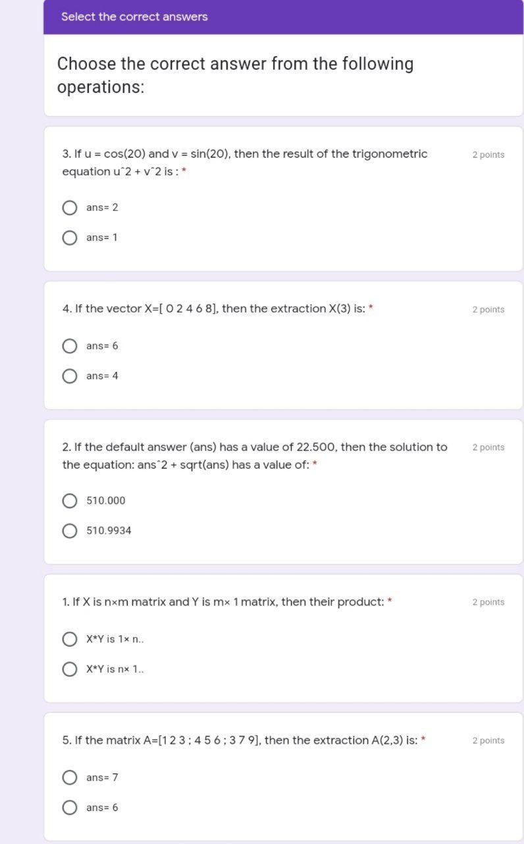
Task: Select radio option "ans= 1" for question 3
Action: point(70,237)
